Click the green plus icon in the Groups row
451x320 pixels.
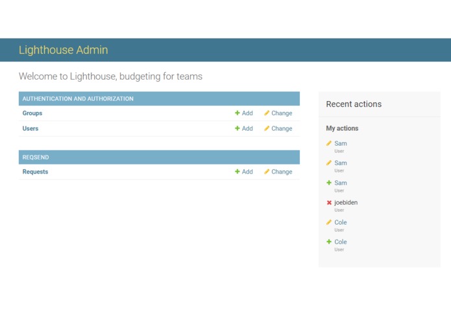(x=238, y=113)
